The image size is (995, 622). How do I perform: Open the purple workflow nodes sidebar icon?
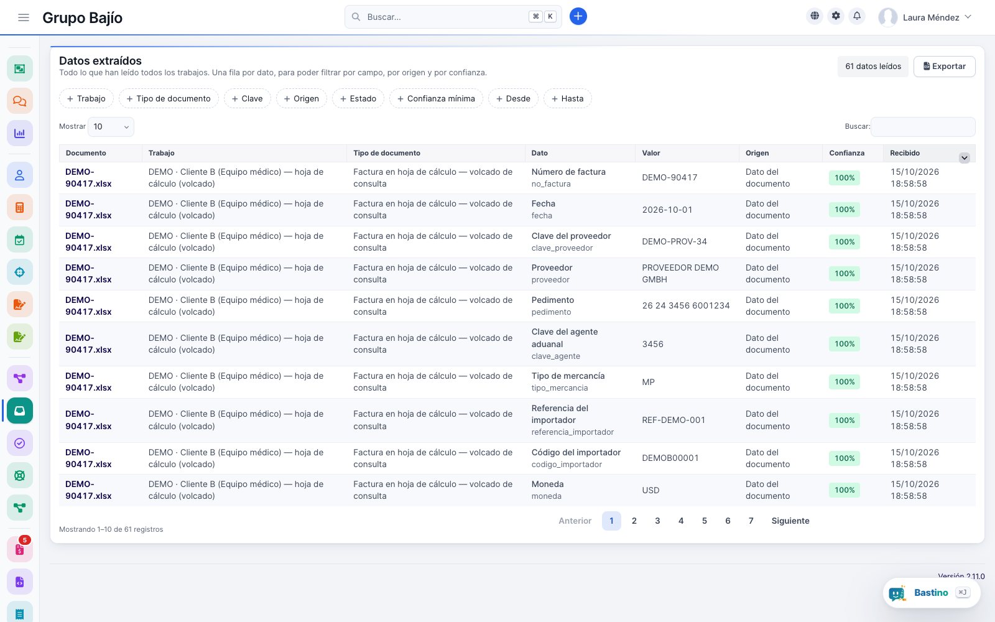(20, 378)
